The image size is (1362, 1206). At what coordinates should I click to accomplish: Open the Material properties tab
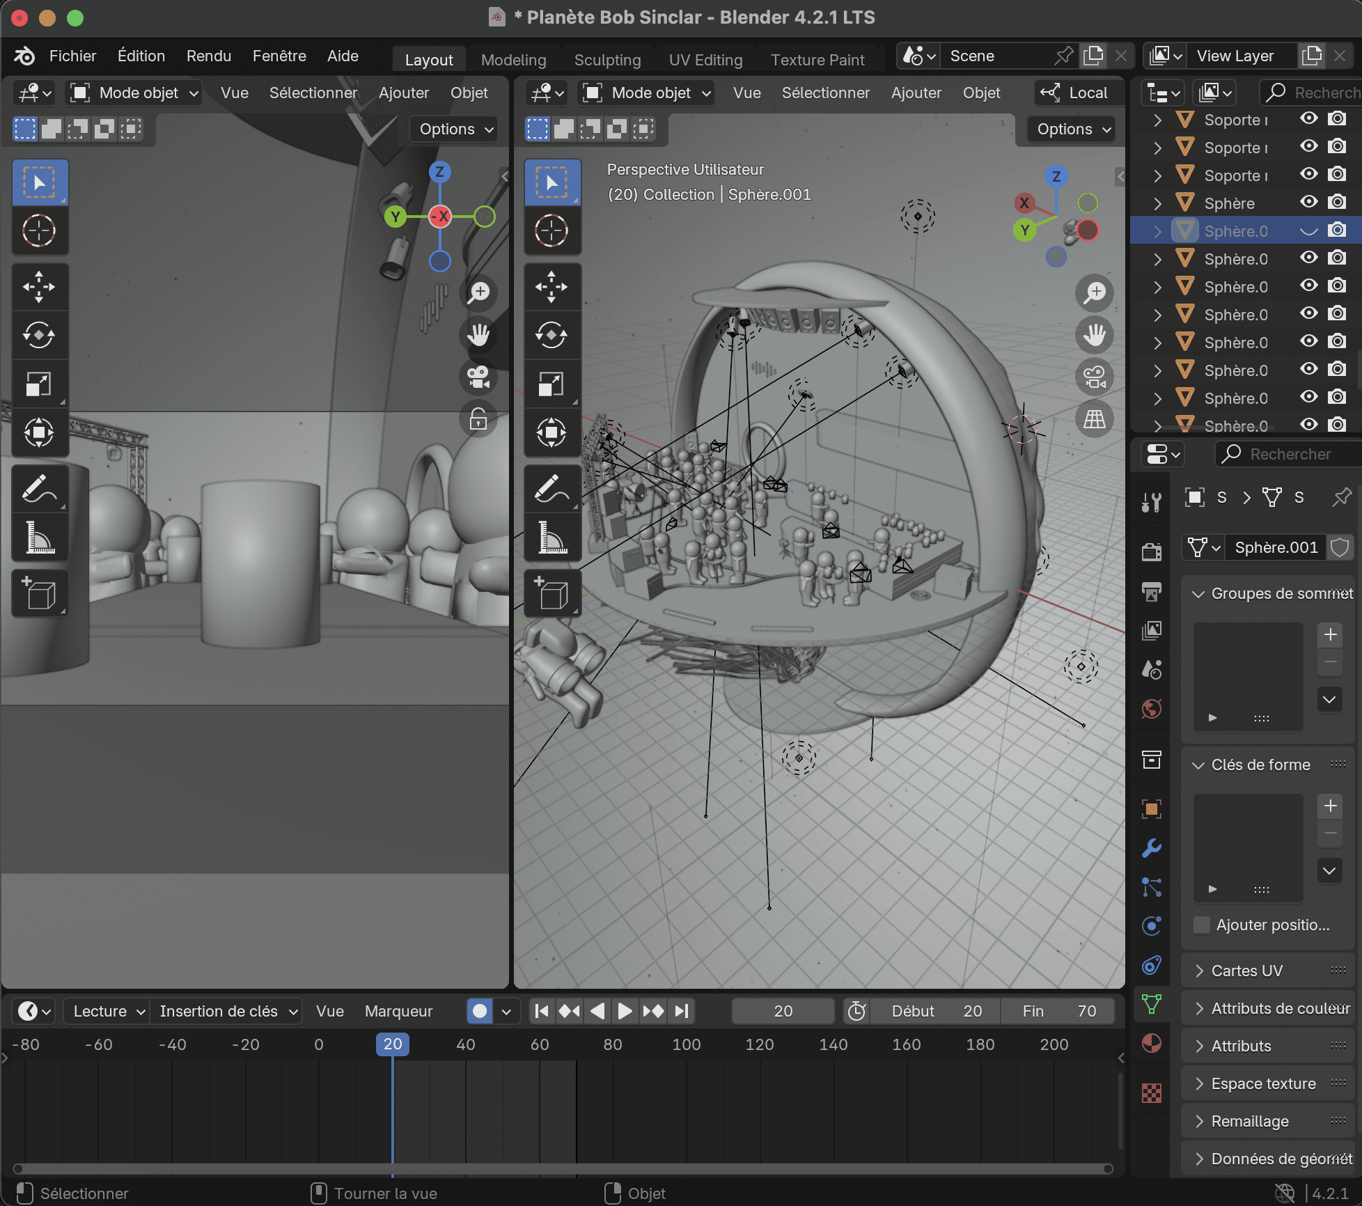click(1152, 1043)
